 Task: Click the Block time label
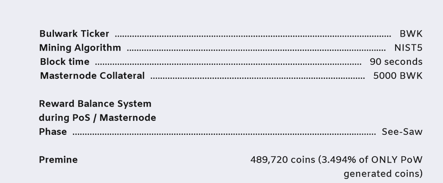[65, 62]
